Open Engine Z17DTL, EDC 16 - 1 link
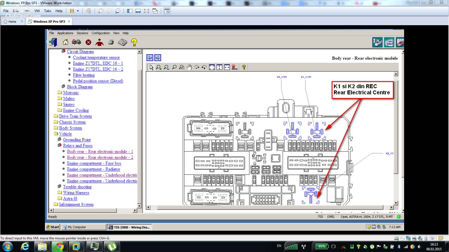This screenshot has width=449, height=252. pos(98,63)
